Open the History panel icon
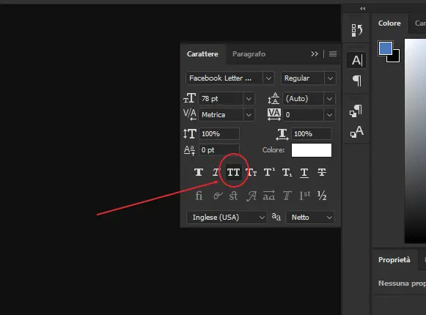 [x=357, y=30]
